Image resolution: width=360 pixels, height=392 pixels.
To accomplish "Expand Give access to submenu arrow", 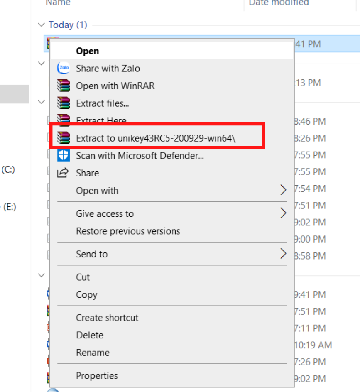I will 283,213.
